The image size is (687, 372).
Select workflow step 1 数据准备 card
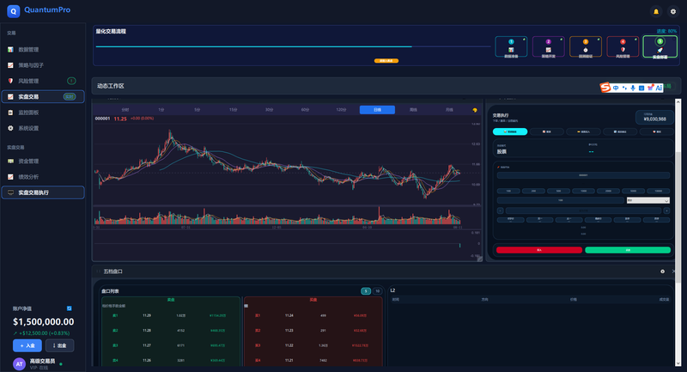click(x=511, y=47)
